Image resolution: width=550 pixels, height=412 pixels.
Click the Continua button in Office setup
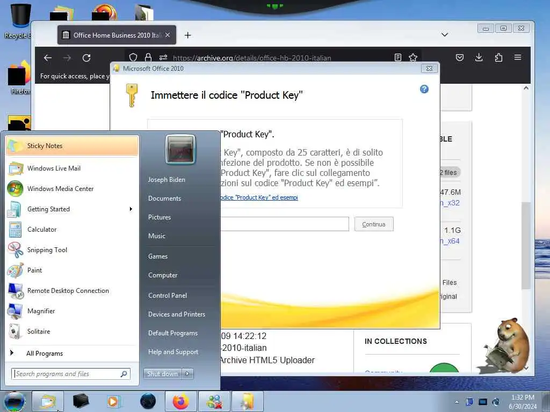[x=374, y=224]
